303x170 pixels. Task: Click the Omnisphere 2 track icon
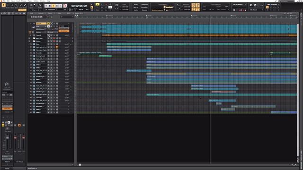pos(34,56)
